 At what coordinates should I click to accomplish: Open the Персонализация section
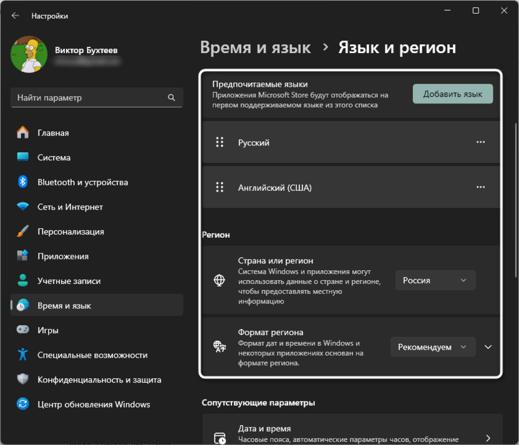[97, 232]
